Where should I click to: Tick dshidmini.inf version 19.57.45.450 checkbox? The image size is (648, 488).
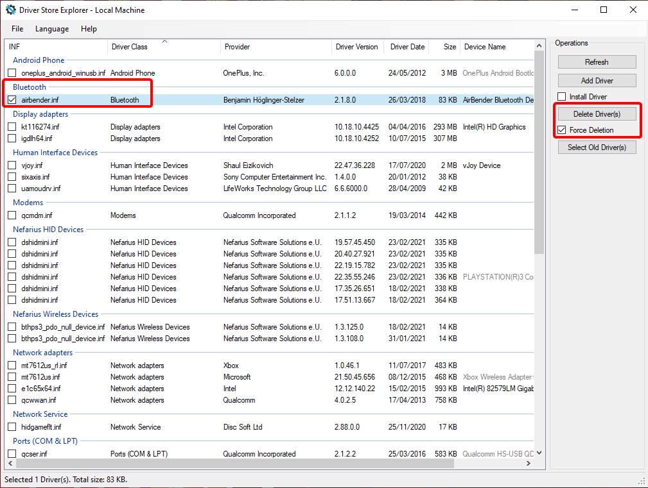click(12, 242)
